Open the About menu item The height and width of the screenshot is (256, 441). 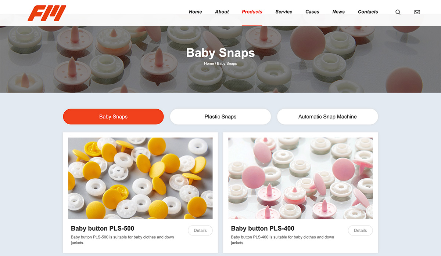[222, 12]
